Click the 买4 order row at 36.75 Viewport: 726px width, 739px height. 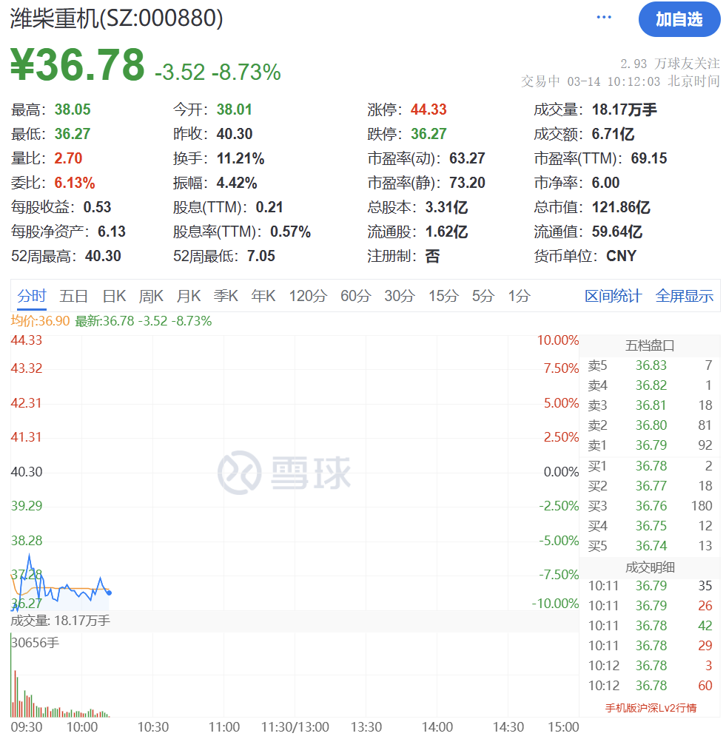(650, 525)
